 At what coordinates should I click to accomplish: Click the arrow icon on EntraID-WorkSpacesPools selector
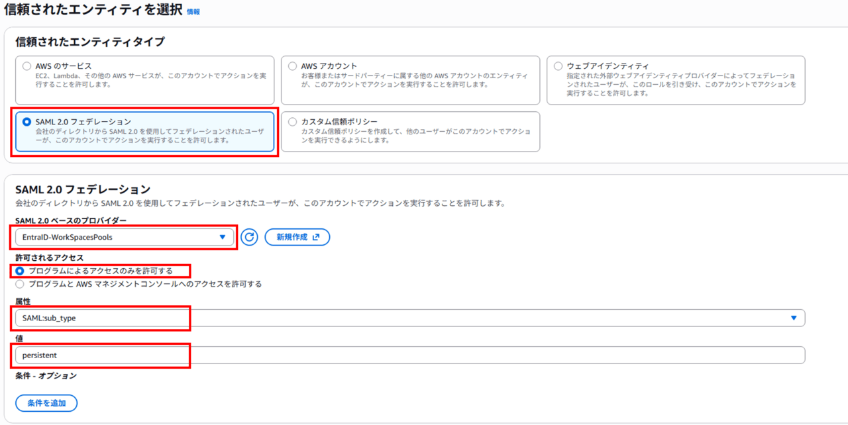pos(223,237)
